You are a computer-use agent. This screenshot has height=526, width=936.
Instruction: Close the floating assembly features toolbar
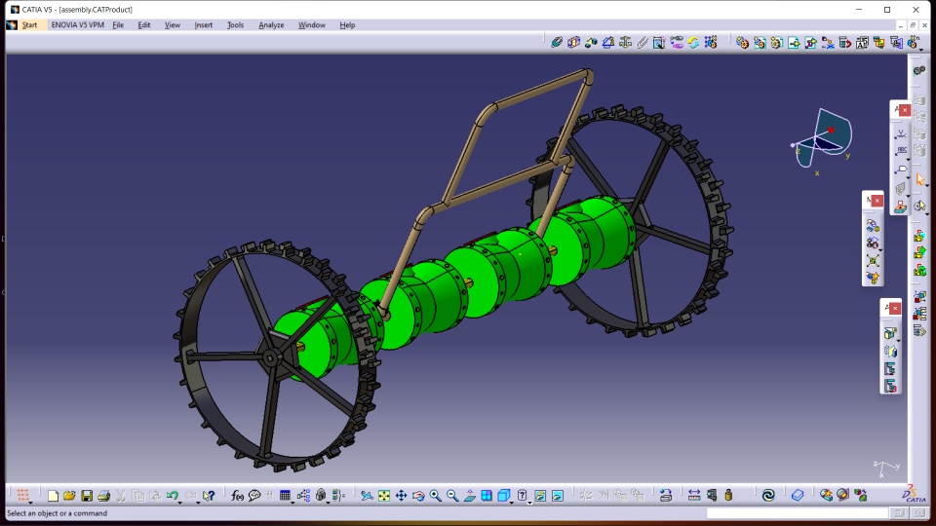(895, 308)
